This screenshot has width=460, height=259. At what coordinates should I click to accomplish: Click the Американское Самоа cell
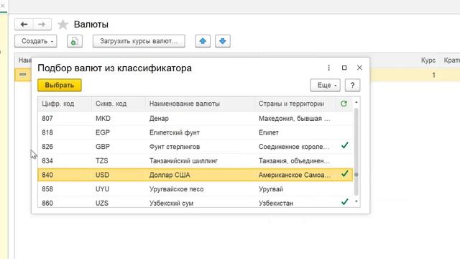294,175
